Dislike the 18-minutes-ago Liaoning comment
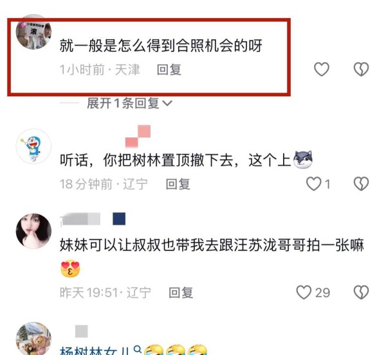Image resolution: width=386 pixels, height=355 pixels. 361,184
